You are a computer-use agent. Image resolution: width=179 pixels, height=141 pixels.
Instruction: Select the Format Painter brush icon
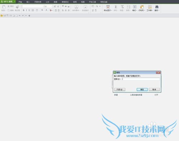coord(18,7)
